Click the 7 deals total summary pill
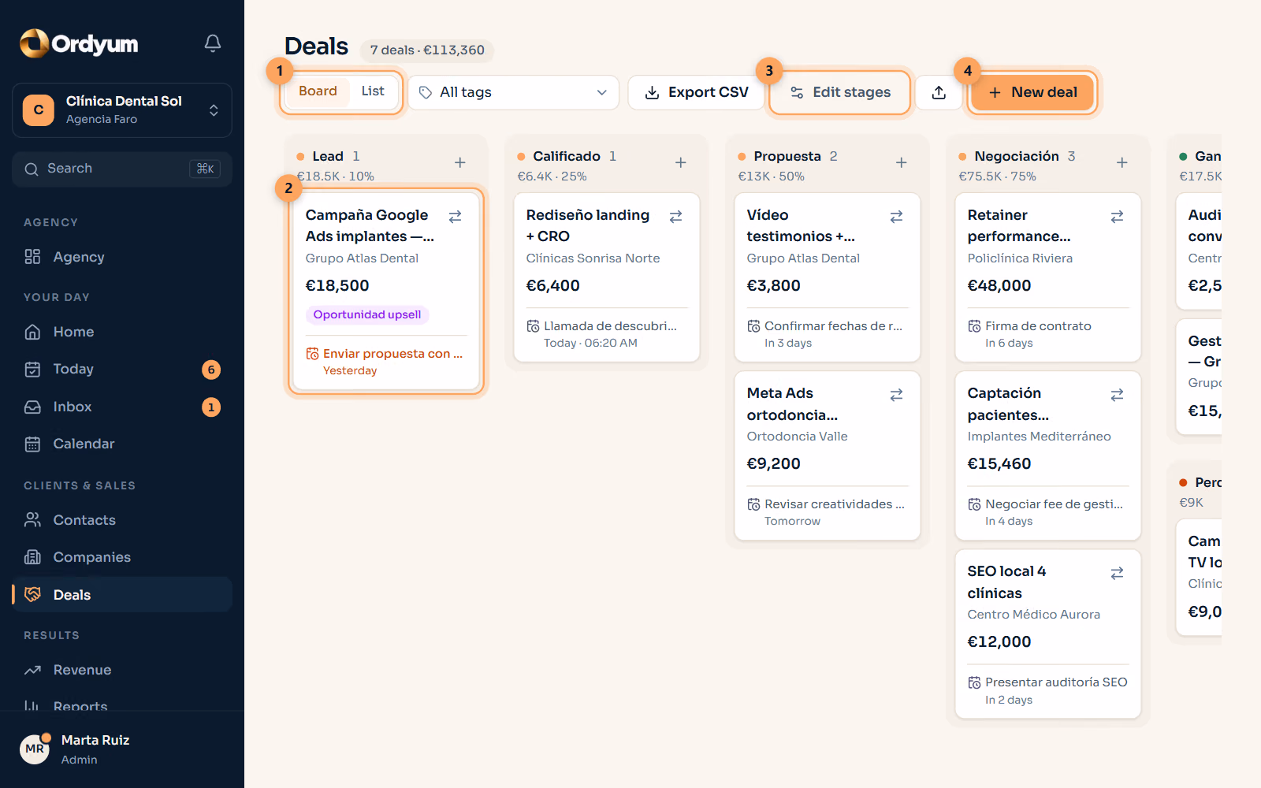The height and width of the screenshot is (788, 1261). (x=427, y=50)
